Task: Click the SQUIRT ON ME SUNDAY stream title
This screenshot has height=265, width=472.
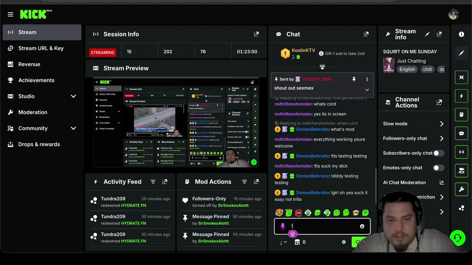Action: click(x=410, y=52)
